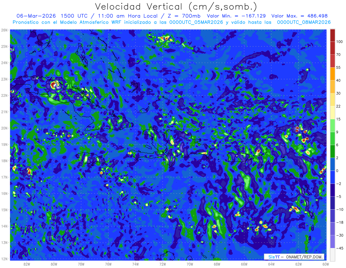Click the colorbar segment between -10 and -5

(332, 203)
